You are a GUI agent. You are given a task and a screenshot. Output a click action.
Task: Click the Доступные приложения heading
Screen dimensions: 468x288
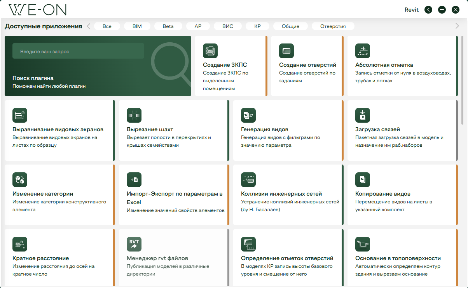click(44, 26)
